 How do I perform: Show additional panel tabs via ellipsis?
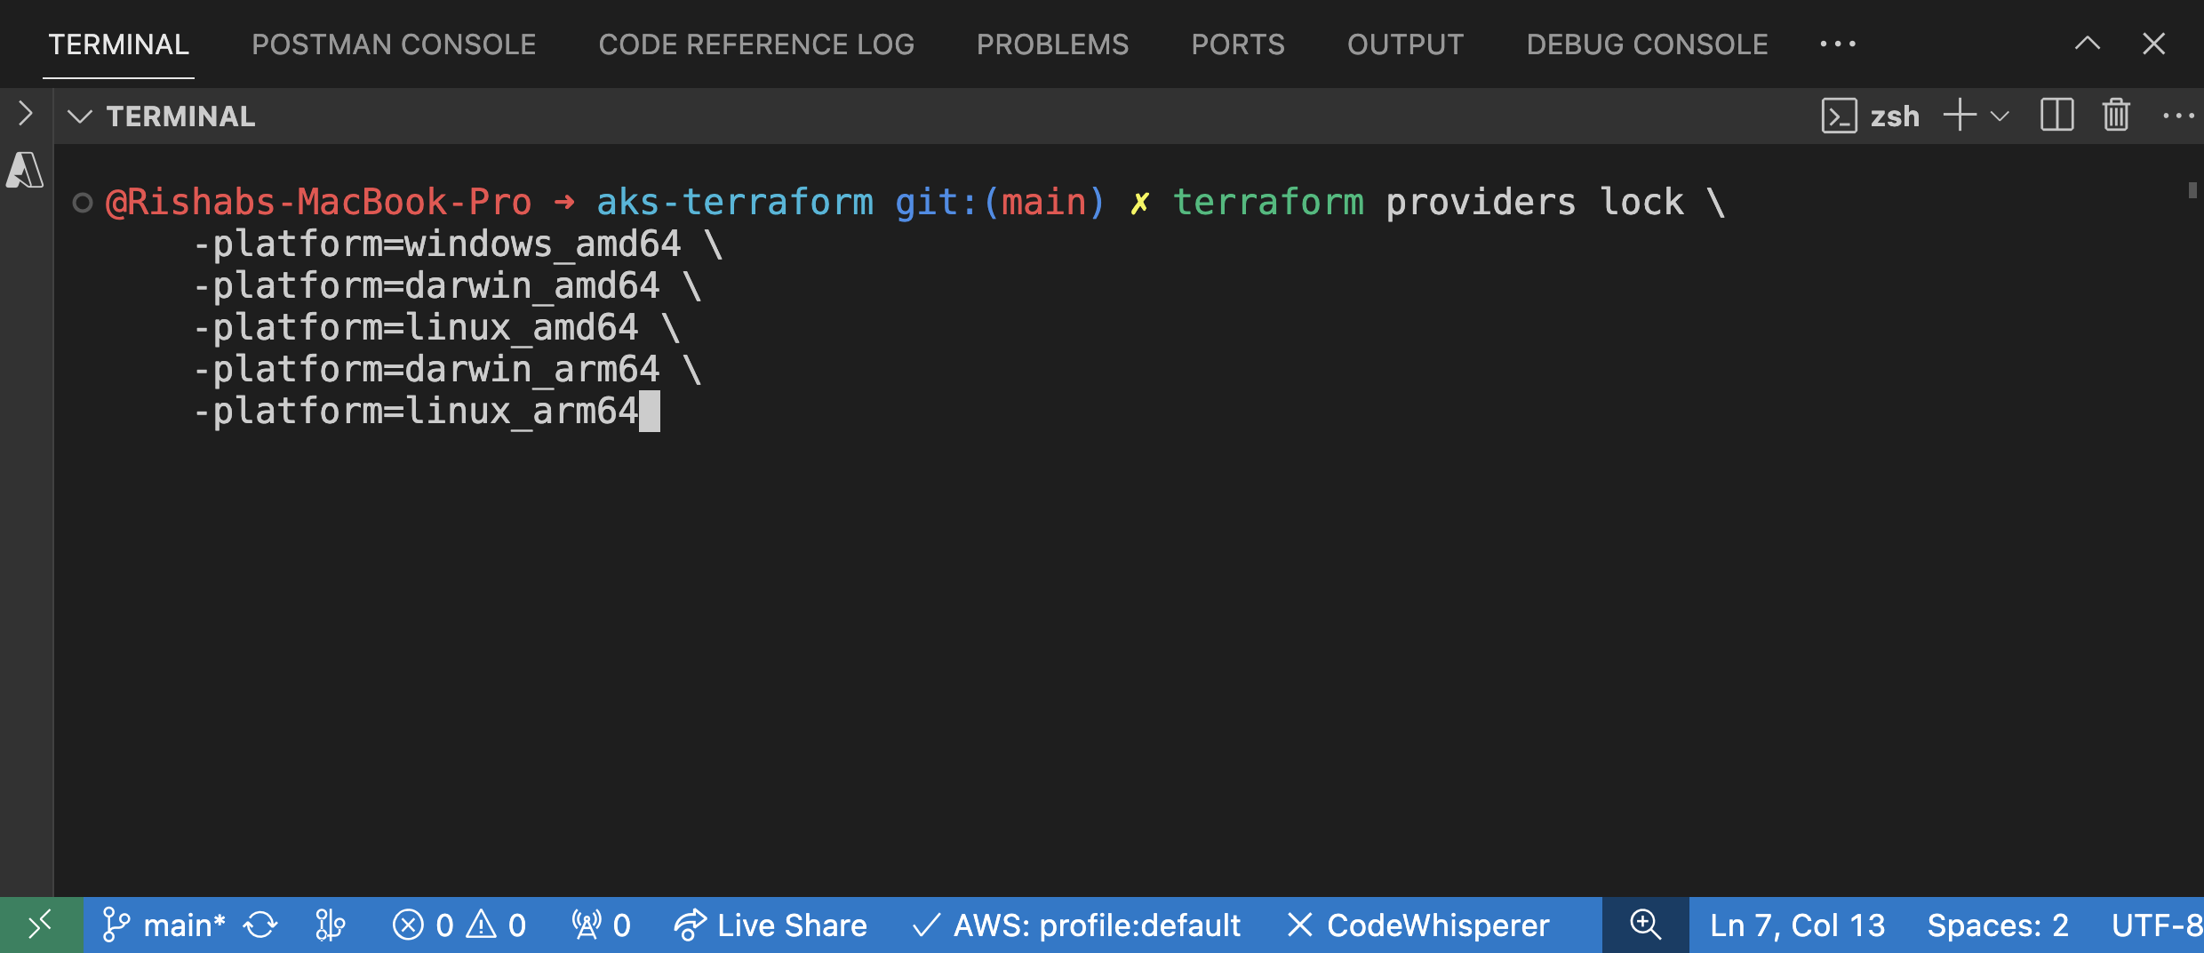(1837, 44)
